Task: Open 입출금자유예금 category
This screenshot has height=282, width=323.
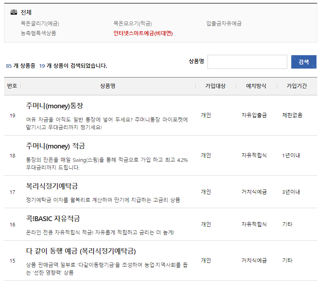Action: pyautogui.click(x=224, y=24)
